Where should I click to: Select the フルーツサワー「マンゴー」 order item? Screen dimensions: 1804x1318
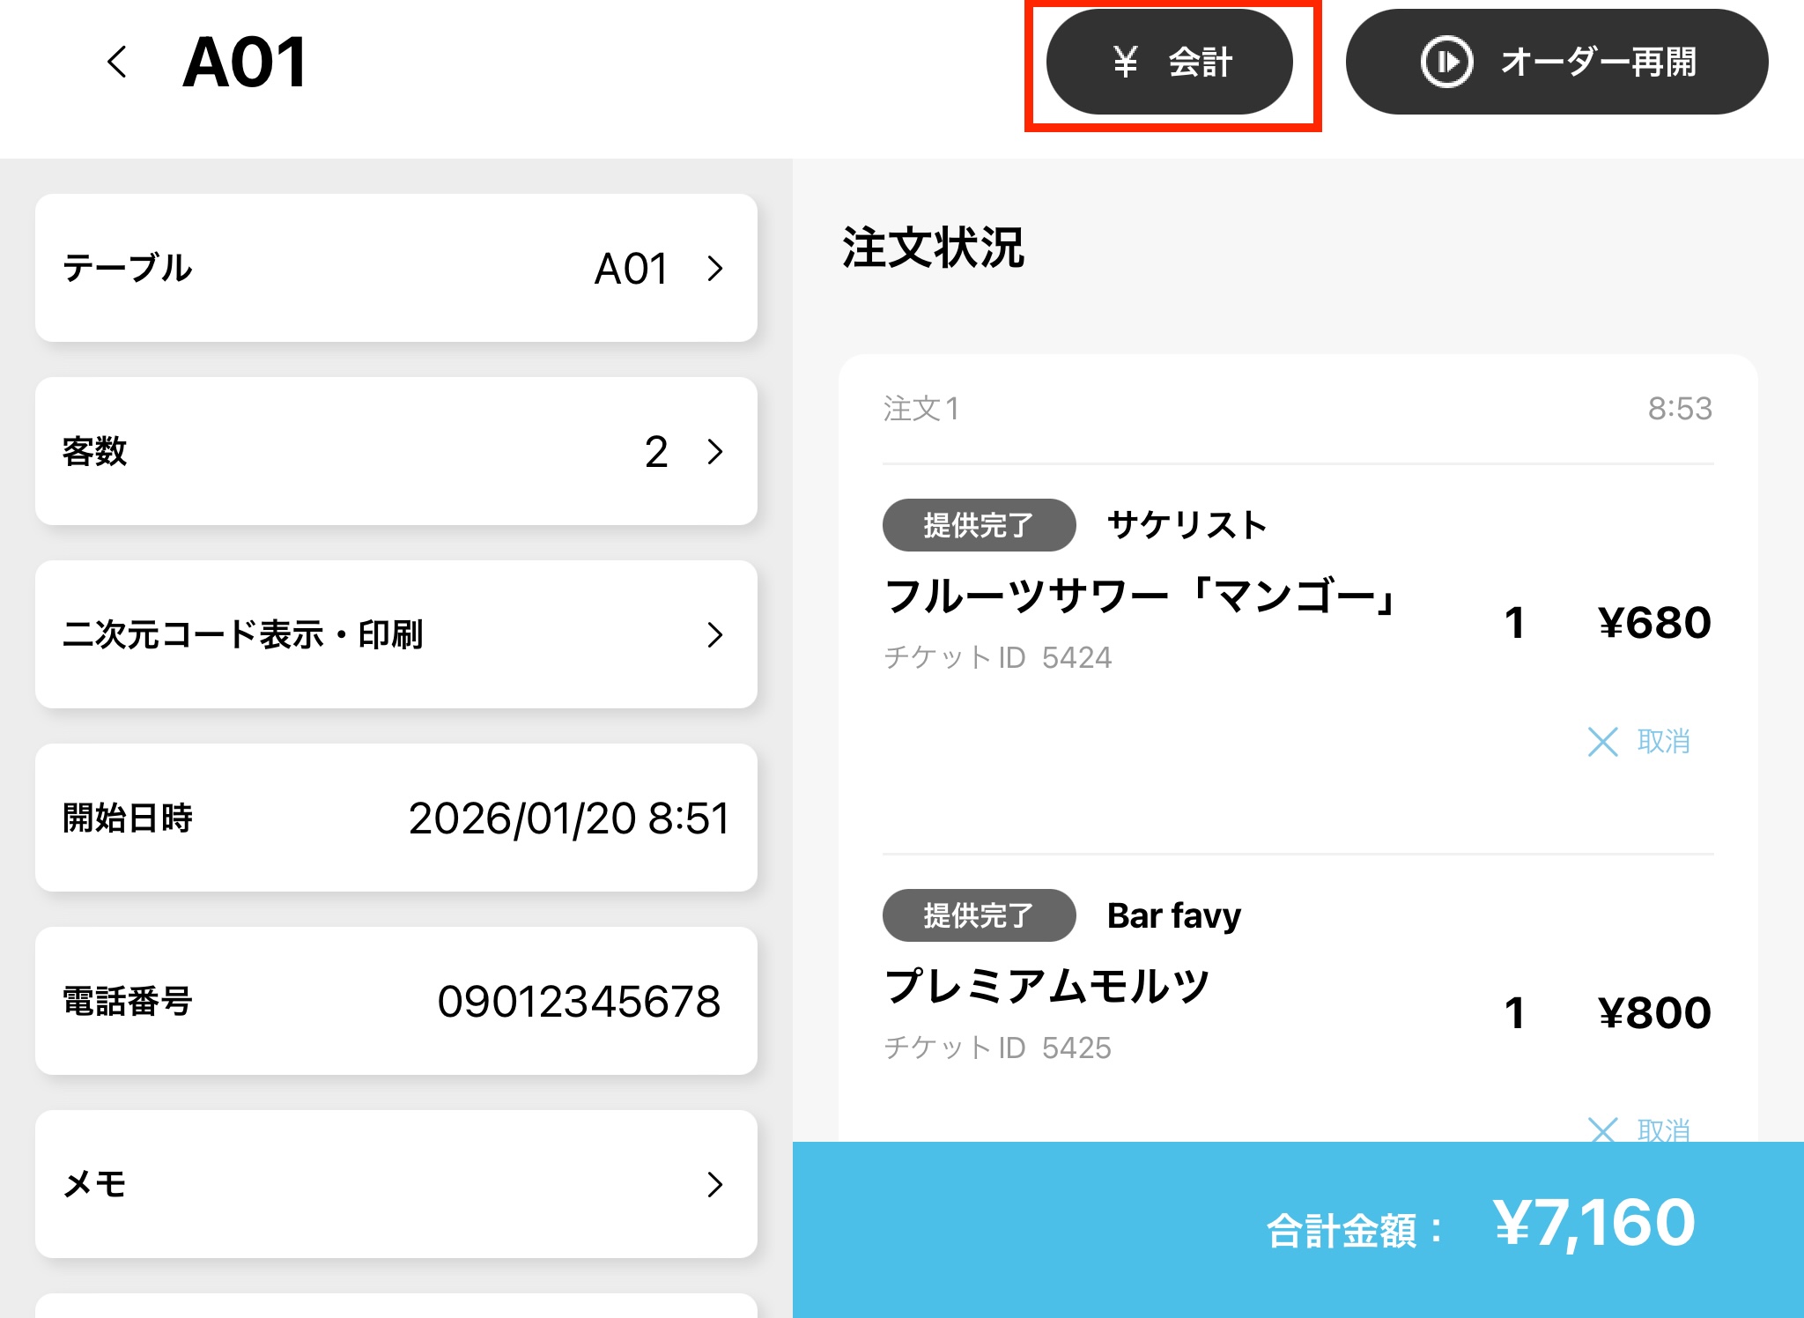(x=1140, y=596)
